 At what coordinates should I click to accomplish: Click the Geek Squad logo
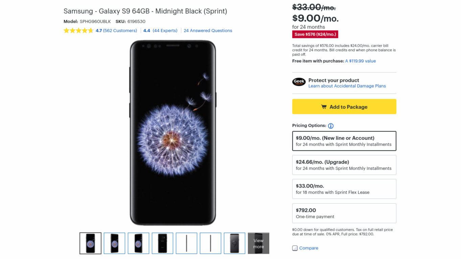point(299,82)
